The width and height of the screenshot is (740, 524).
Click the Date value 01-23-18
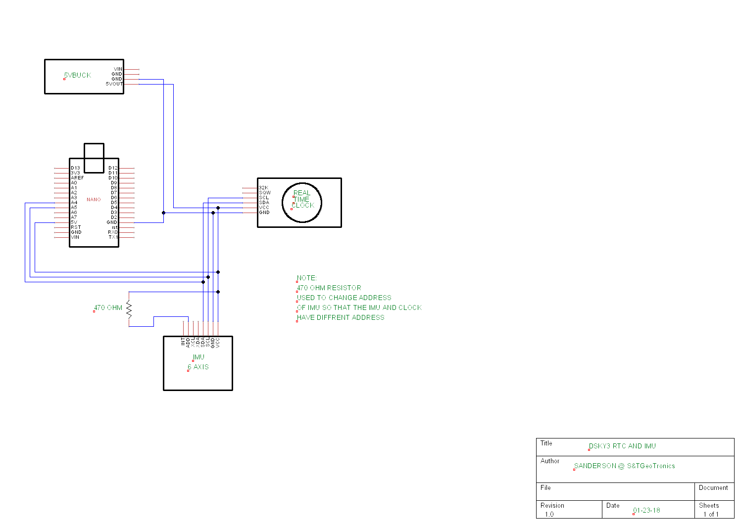tap(647, 510)
